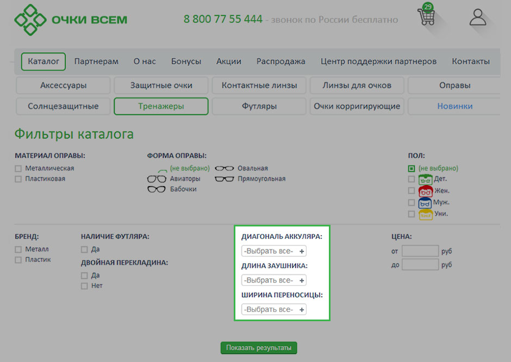Enable the Металлическая frame material checkbox
511x362 pixels.
[18, 169]
